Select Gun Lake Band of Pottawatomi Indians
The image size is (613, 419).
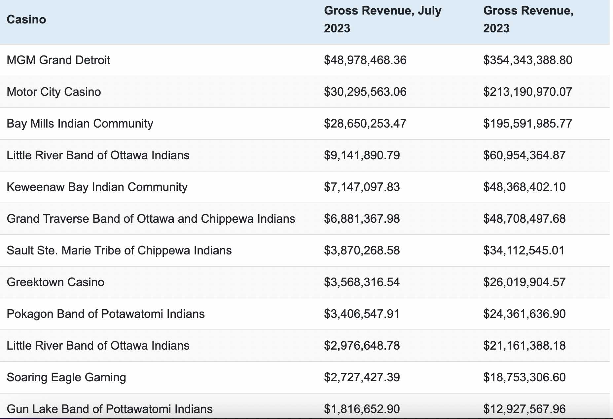click(110, 409)
